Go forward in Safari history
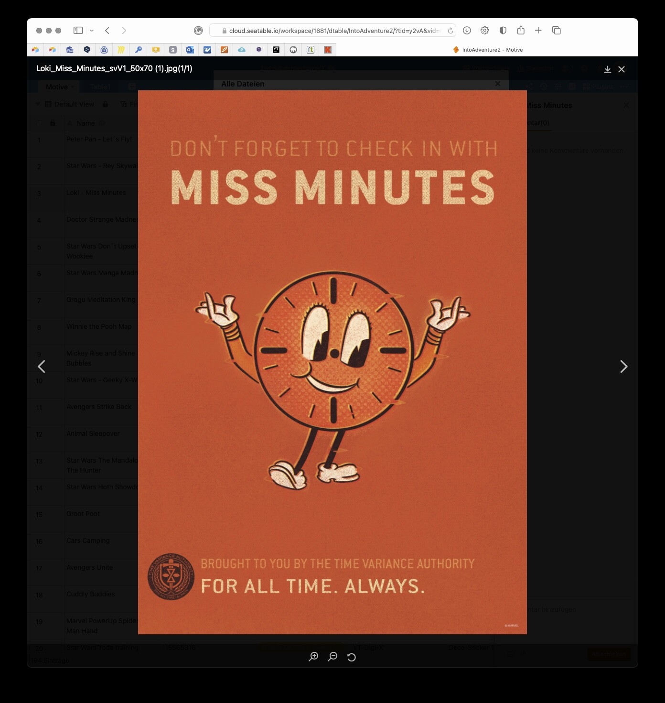 coord(124,30)
